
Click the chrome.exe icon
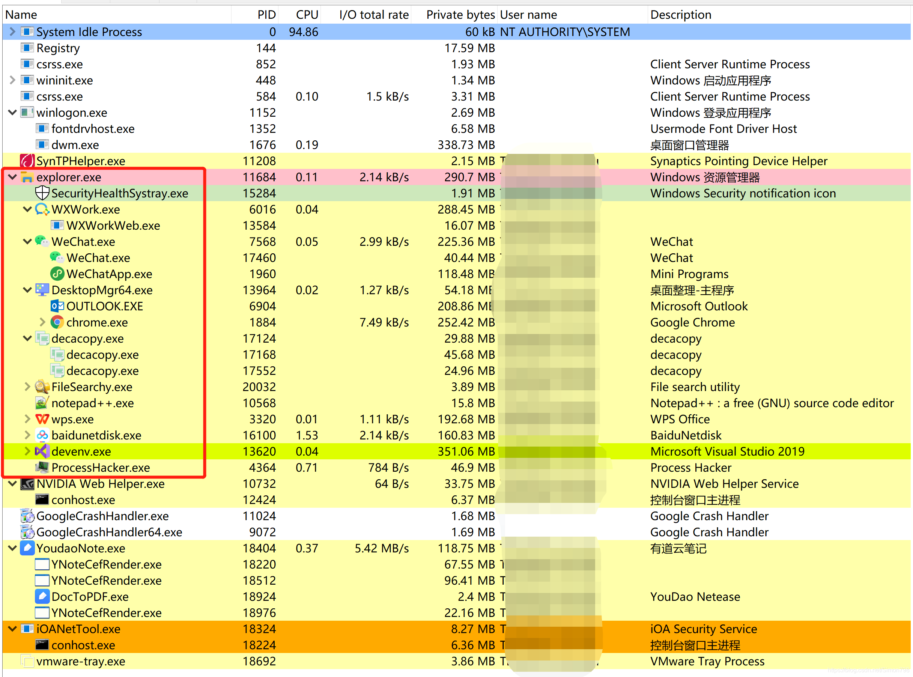point(57,322)
